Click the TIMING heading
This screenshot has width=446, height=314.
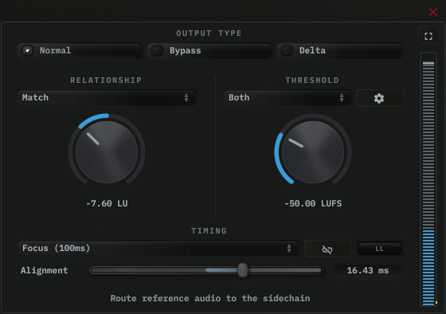pyautogui.click(x=209, y=231)
